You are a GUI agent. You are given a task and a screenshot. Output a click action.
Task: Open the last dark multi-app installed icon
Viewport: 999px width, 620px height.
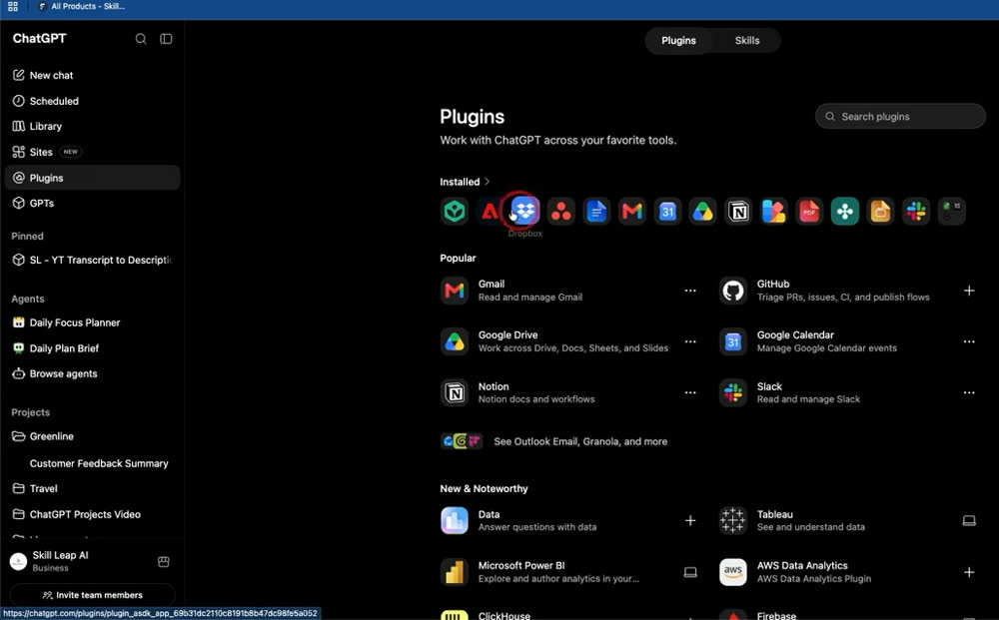tap(952, 211)
